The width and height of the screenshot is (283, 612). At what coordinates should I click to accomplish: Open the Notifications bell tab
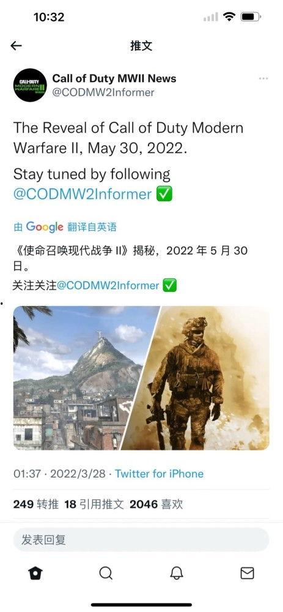[177, 573]
